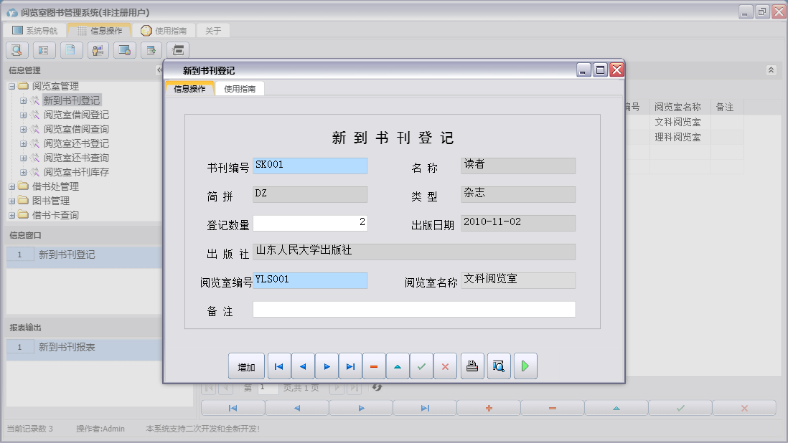Click the red X cancel icon in dialog
Screen dimensions: 788x443
[x=445, y=366]
